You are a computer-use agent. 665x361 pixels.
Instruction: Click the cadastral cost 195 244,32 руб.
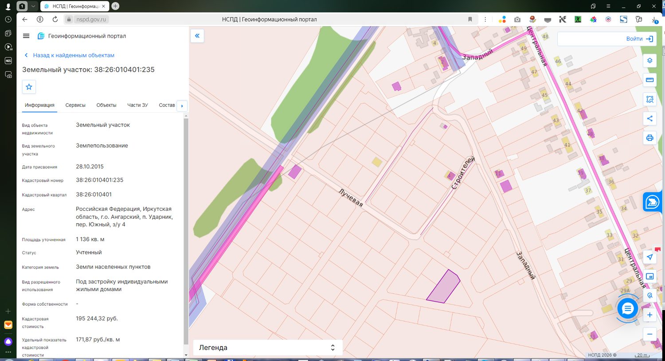pos(97,318)
